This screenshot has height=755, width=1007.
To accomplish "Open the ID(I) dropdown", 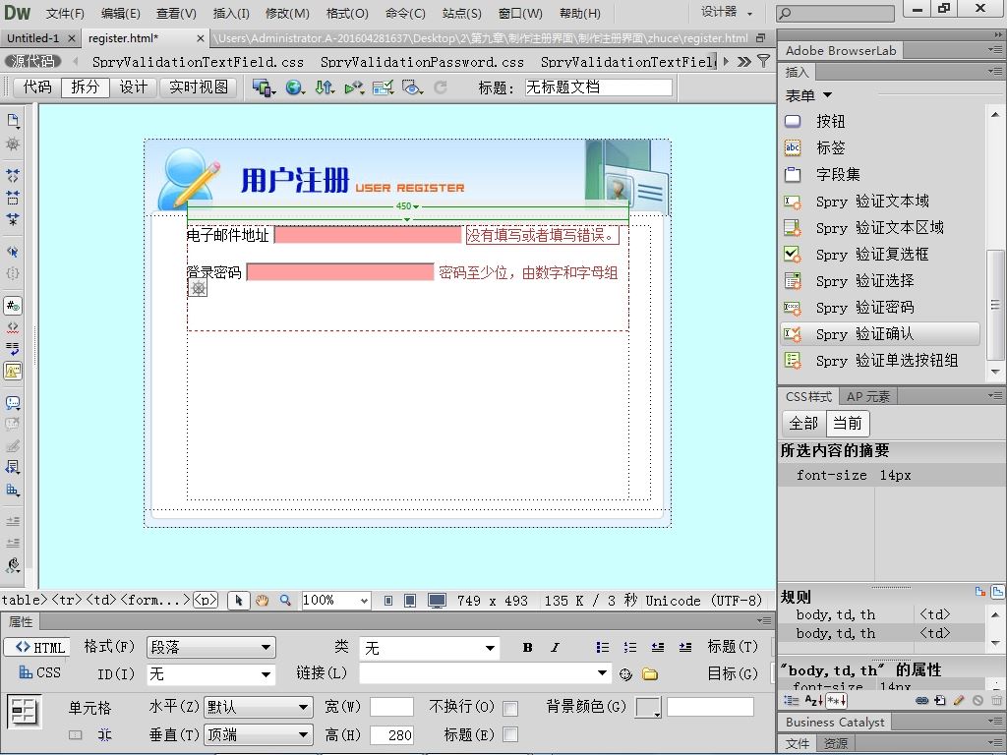I will [x=211, y=674].
